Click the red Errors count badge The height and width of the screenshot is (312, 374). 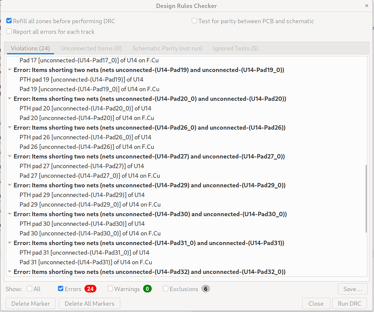pyautogui.click(x=90, y=289)
